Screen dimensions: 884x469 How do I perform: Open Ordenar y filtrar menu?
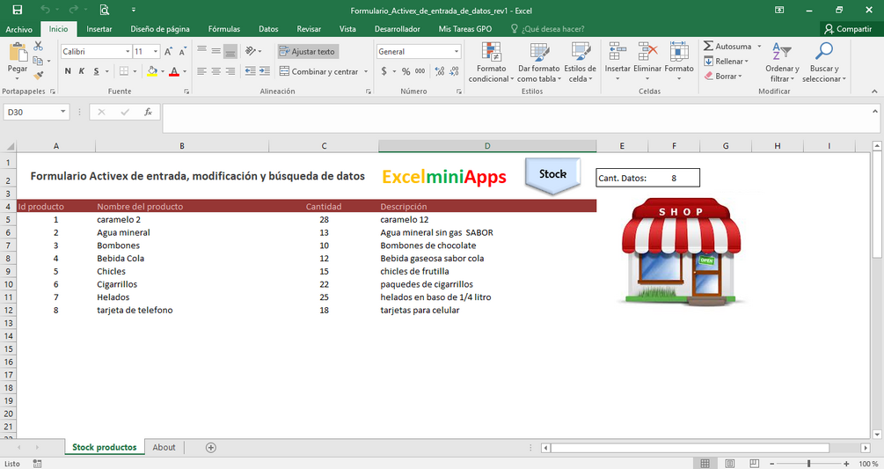(782, 62)
